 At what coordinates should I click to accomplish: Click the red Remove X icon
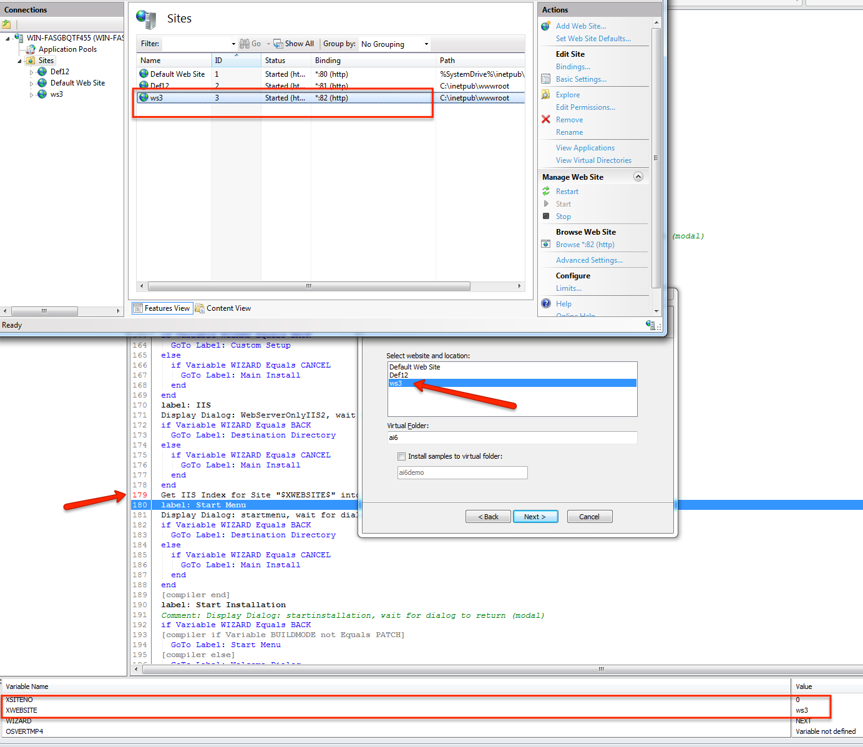(546, 119)
